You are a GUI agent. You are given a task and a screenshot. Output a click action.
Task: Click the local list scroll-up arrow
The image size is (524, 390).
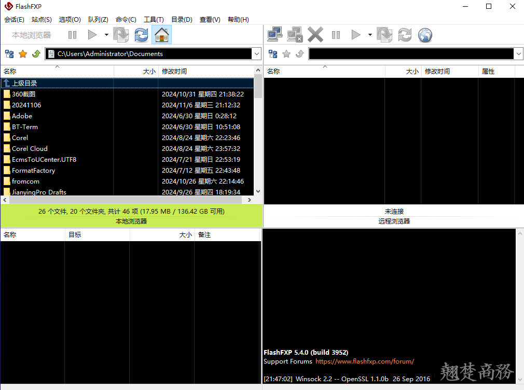tap(258, 70)
